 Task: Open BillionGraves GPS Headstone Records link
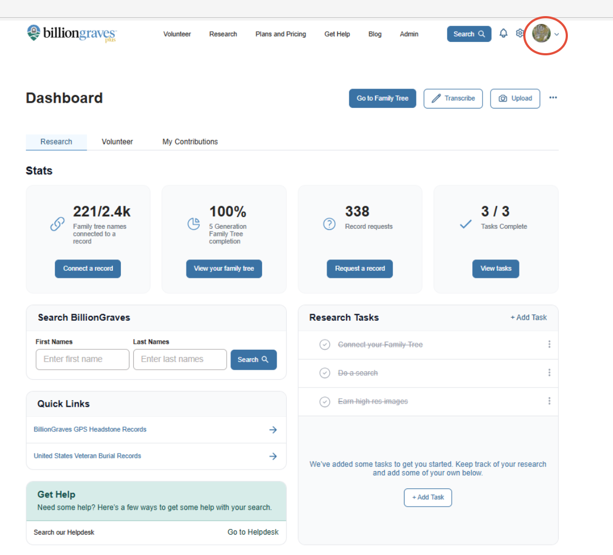[90, 429]
